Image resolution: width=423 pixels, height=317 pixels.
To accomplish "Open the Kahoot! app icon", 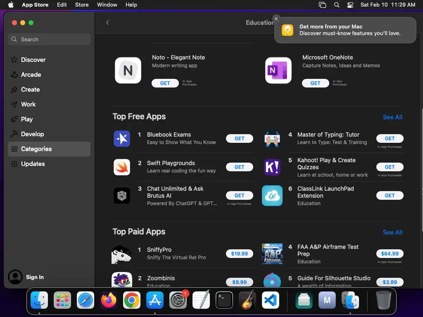I will 272,167.
